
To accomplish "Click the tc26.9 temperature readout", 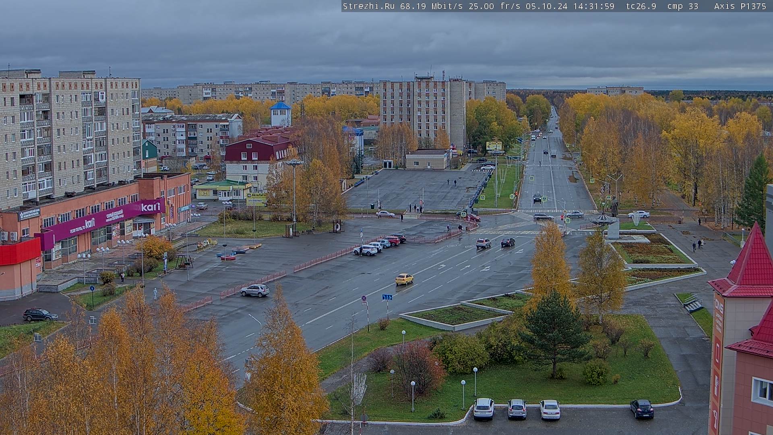I will click(641, 6).
